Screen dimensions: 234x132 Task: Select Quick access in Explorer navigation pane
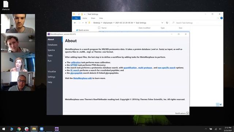(x=82, y=30)
